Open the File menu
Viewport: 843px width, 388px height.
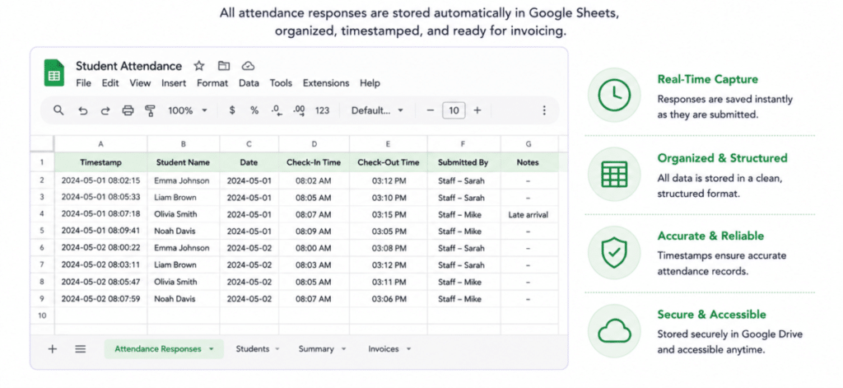click(x=83, y=83)
